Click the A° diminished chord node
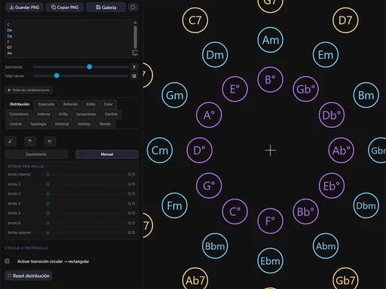The height and width of the screenshot is (289, 386). pyautogui.click(x=209, y=115)
